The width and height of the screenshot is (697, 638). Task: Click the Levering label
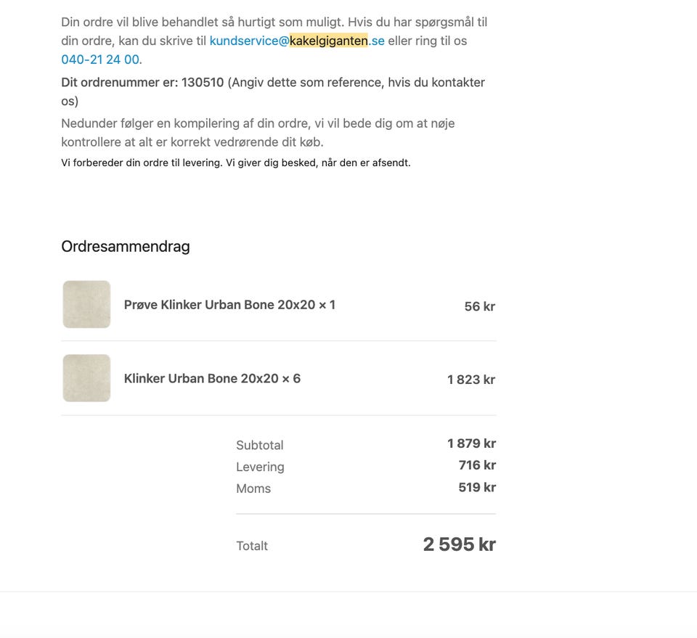(x=260, y=467)
